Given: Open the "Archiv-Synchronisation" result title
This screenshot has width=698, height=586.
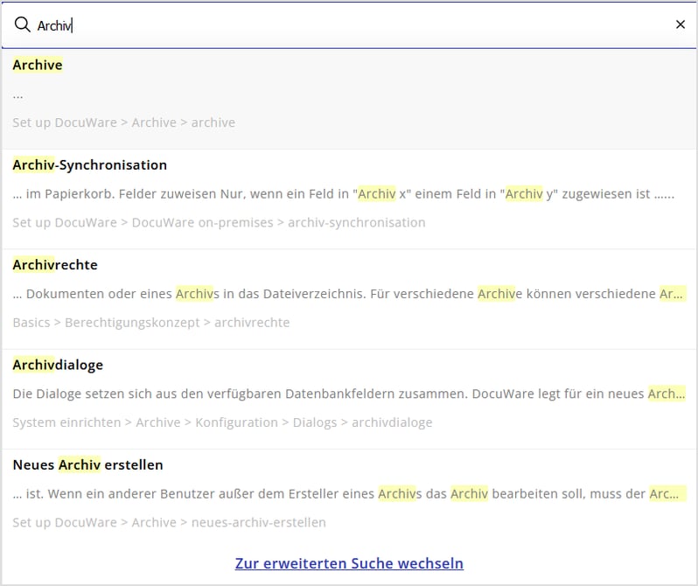Looking at the screenshot, I should pyautogui.click(x=89, y=164).
